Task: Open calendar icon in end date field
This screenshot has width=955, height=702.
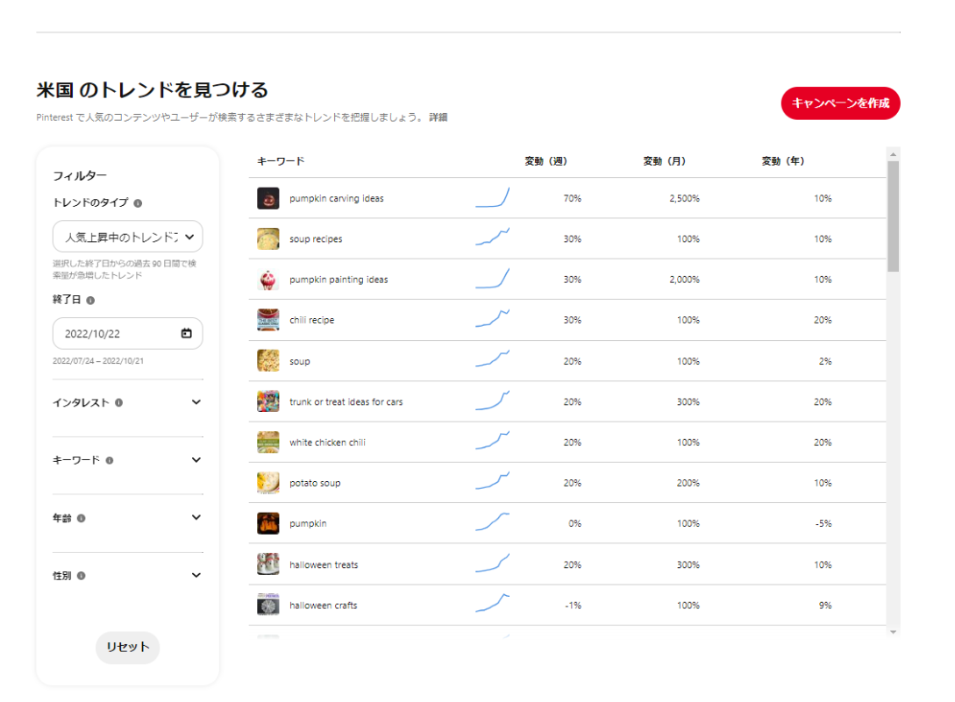Action: tap(186, 334)
